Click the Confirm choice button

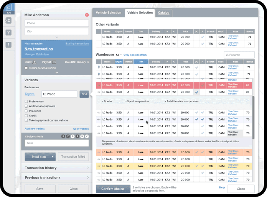pyautogui.click(x=113, y=189)
